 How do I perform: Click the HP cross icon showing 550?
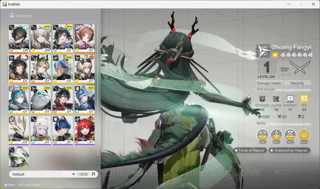tap(260, 116)
